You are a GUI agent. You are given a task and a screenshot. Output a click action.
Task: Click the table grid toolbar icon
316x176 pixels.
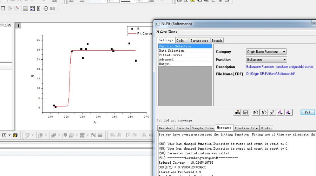(53, 8)
